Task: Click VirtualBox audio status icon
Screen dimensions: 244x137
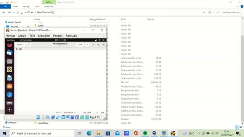Action: [x=48, y=117]
